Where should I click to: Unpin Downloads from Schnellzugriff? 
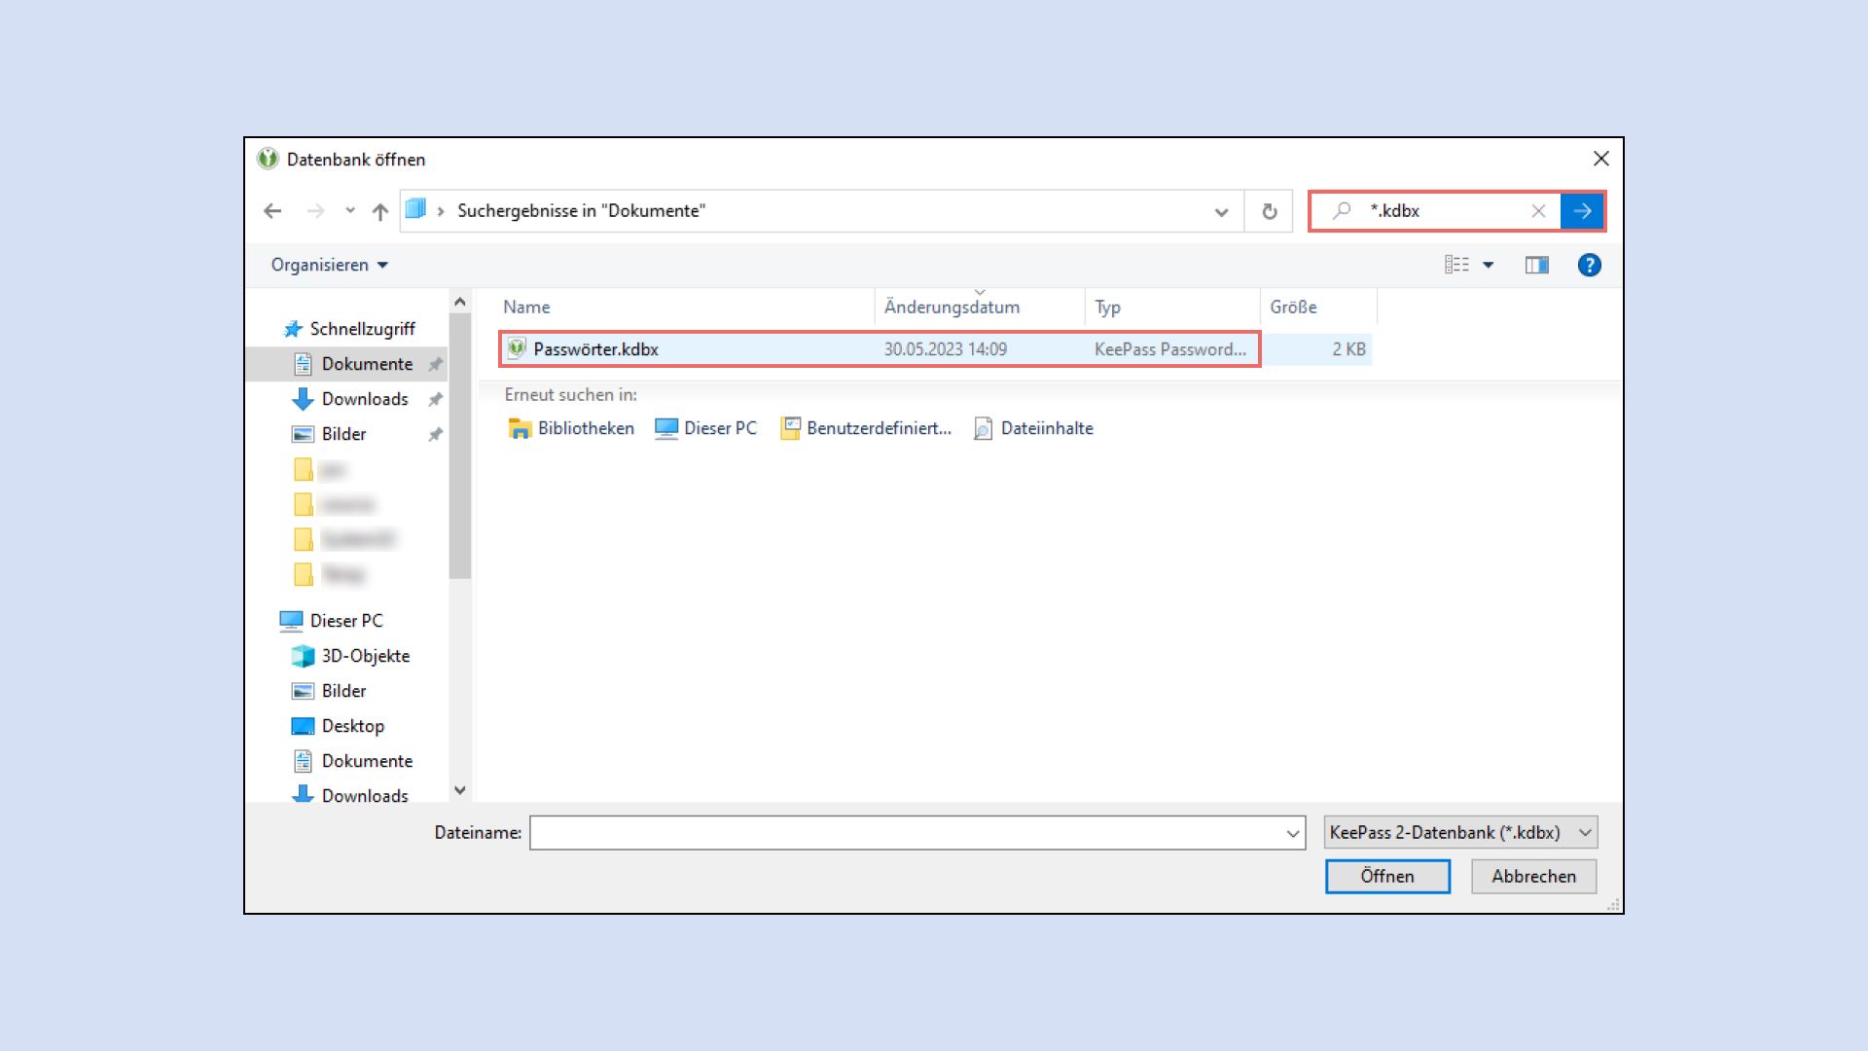(434, 399)
